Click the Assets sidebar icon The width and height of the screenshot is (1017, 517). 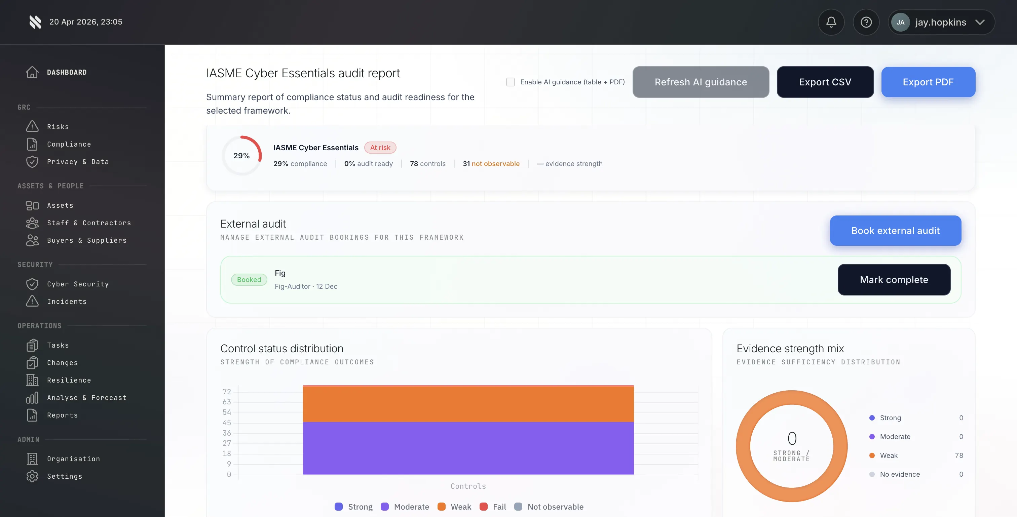(32, 205)
